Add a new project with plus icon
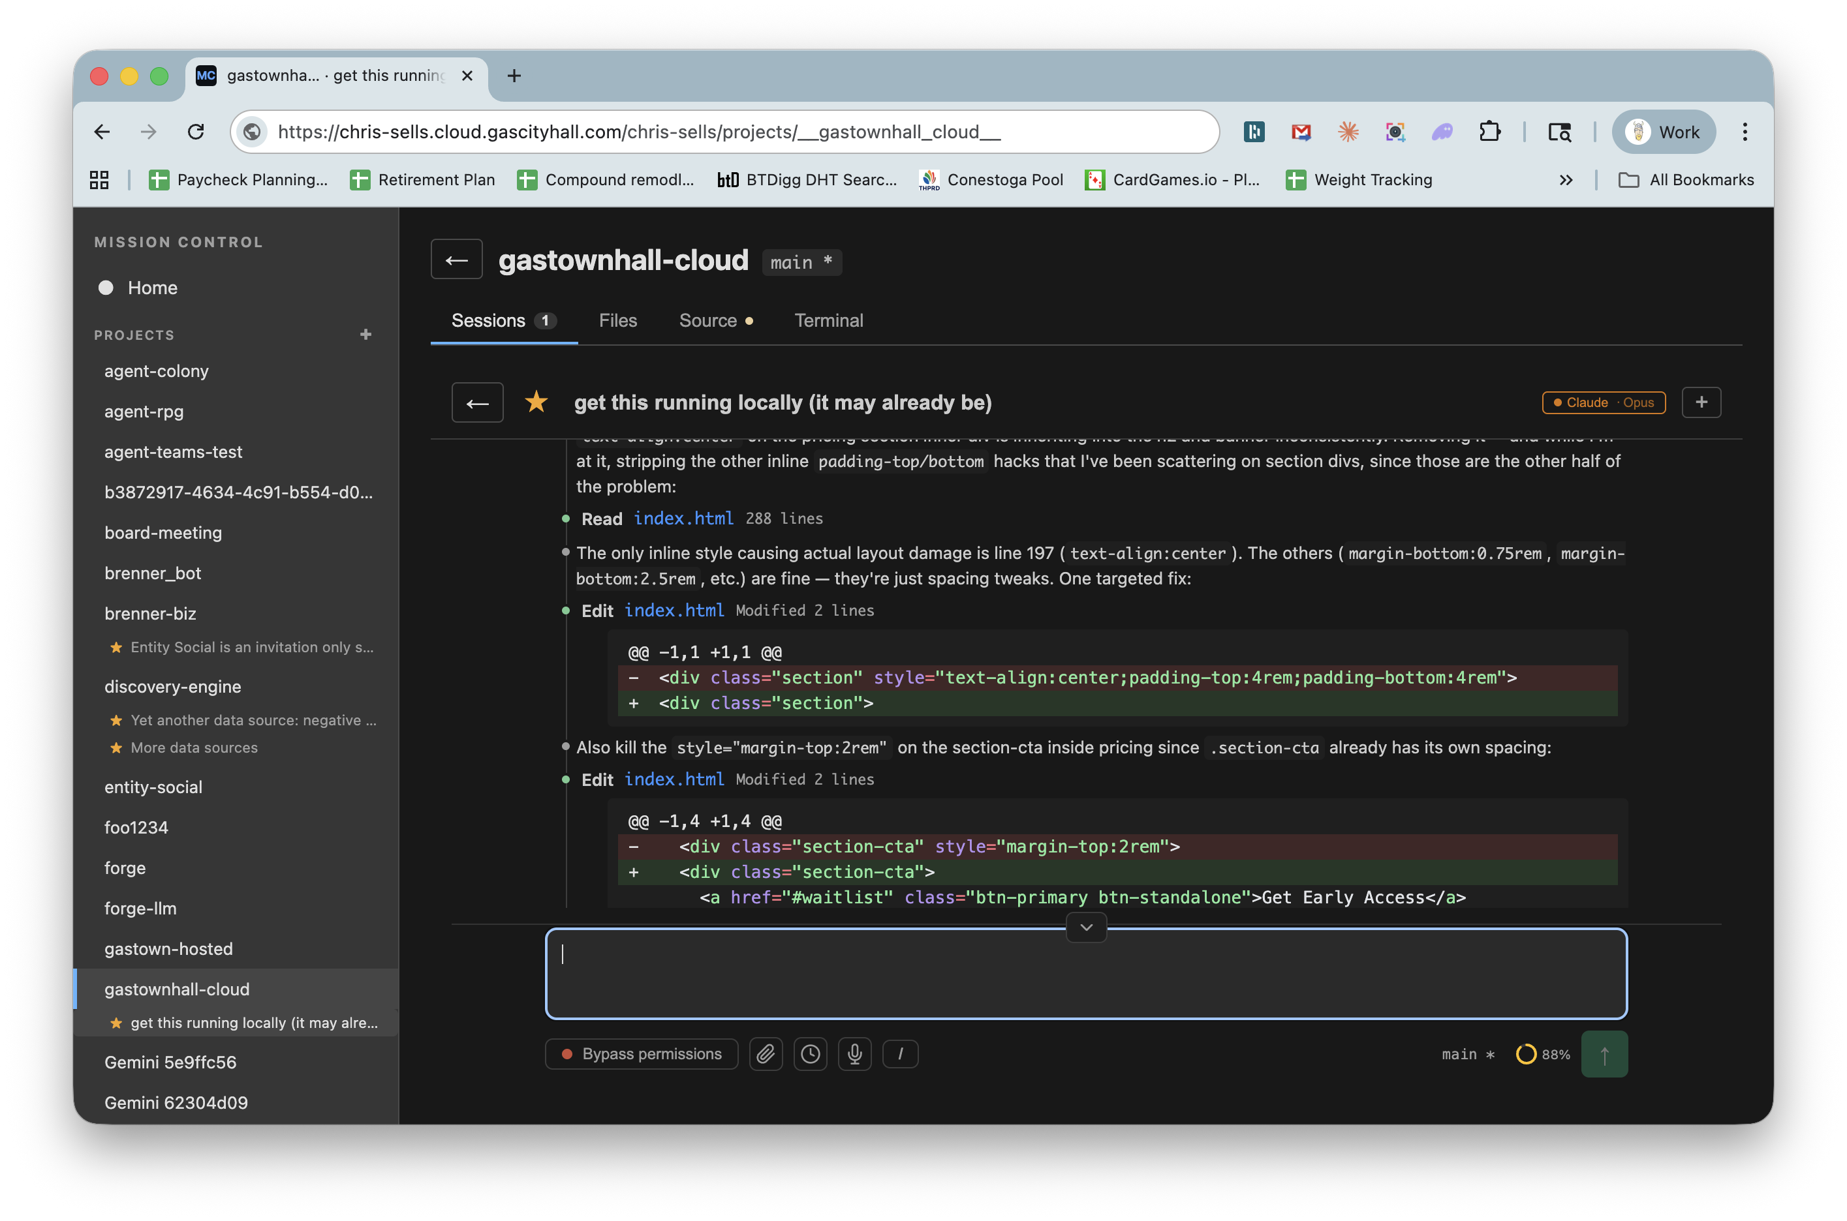The width and height of the screenshot is (1847, 1221). (x=365, y=335)
